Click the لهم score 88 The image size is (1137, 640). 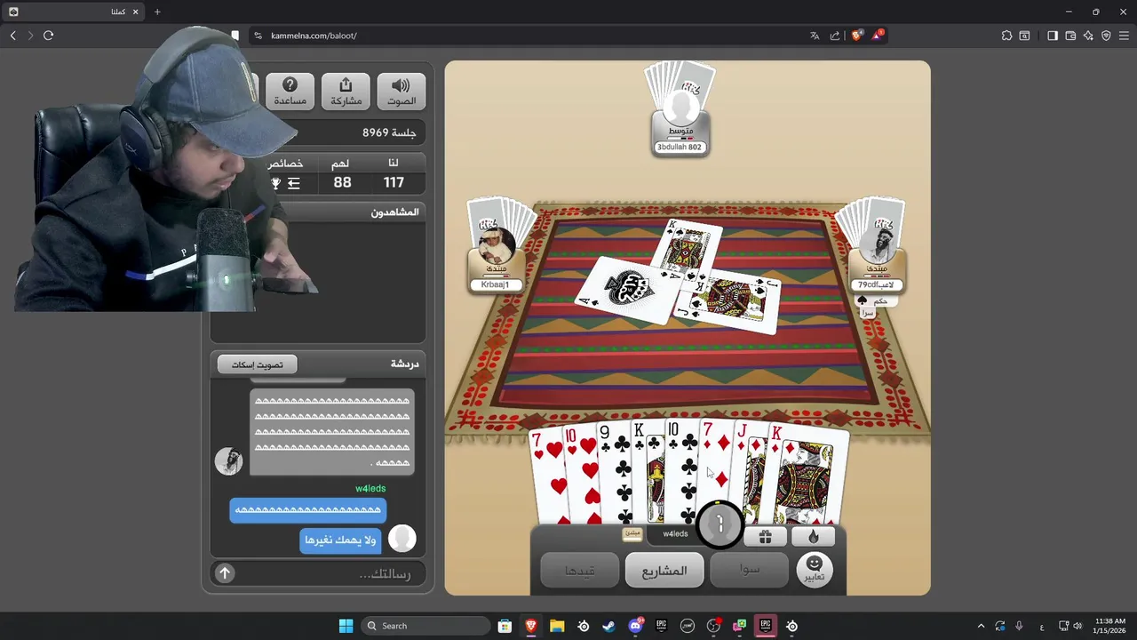342,182
